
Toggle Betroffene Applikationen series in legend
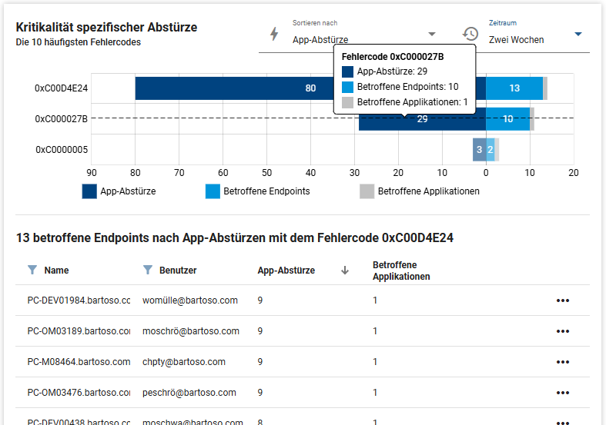[x=420, y=191]
